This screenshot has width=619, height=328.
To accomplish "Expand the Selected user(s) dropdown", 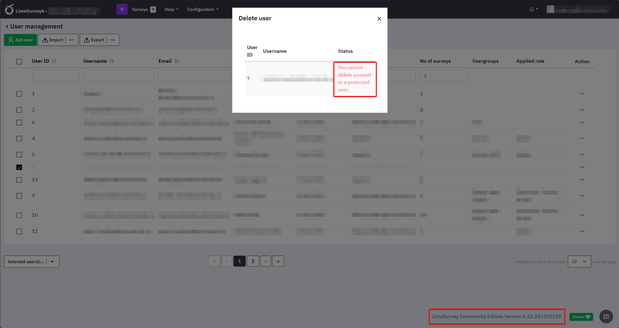I will [x=52, y=262].
